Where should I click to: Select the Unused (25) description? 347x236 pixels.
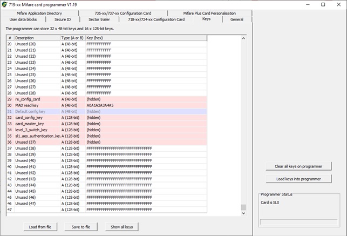tap(25, 75)
